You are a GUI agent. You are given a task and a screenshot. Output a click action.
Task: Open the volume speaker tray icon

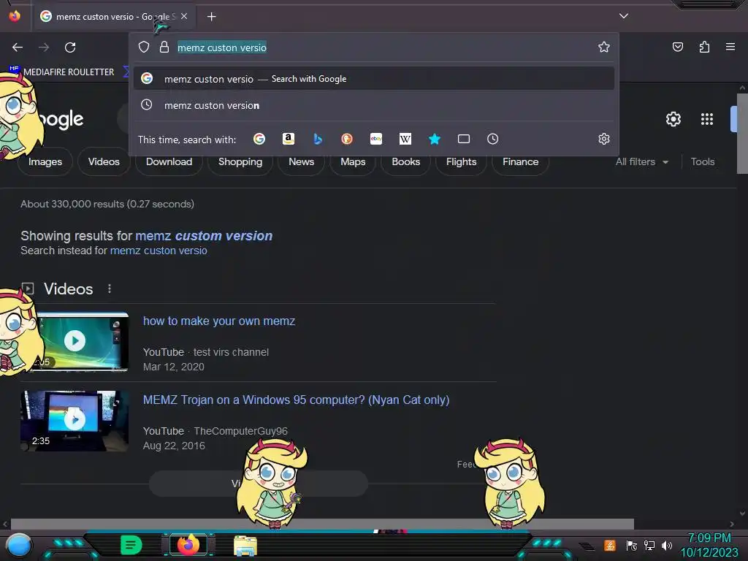click(667, 545)
